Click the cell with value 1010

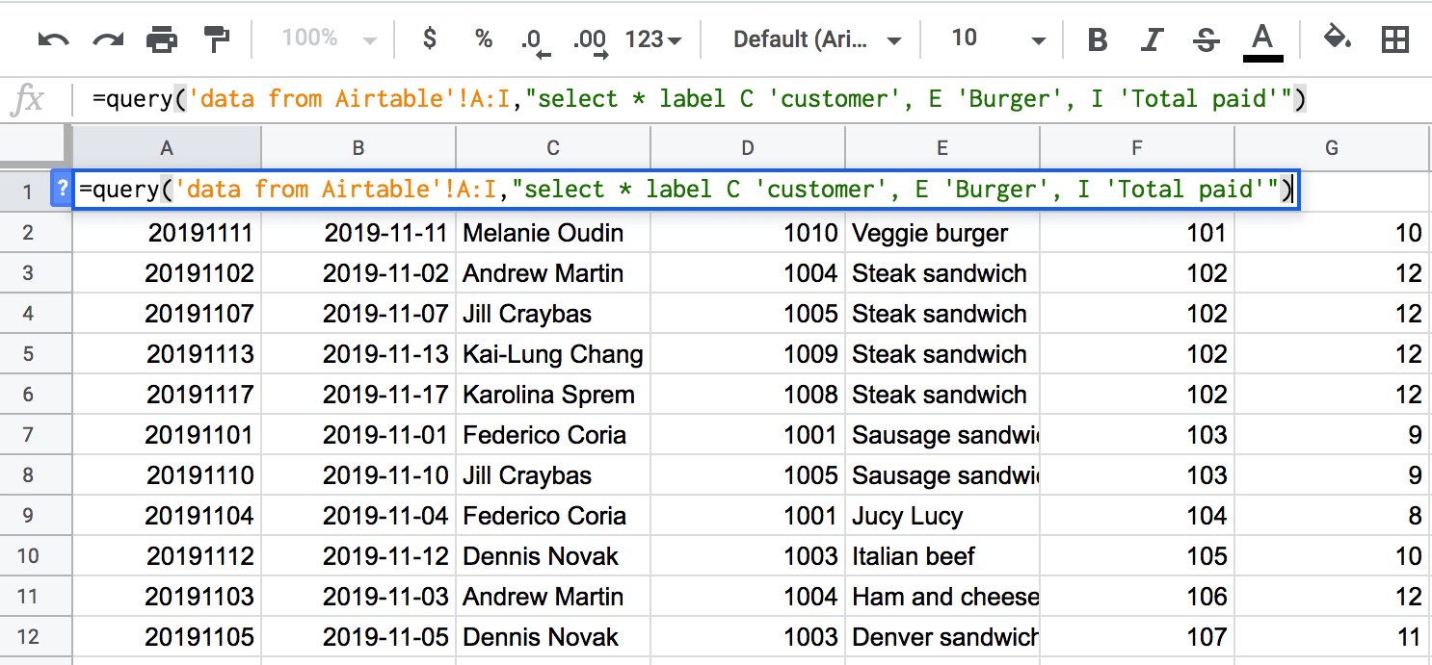coord(748,233)
